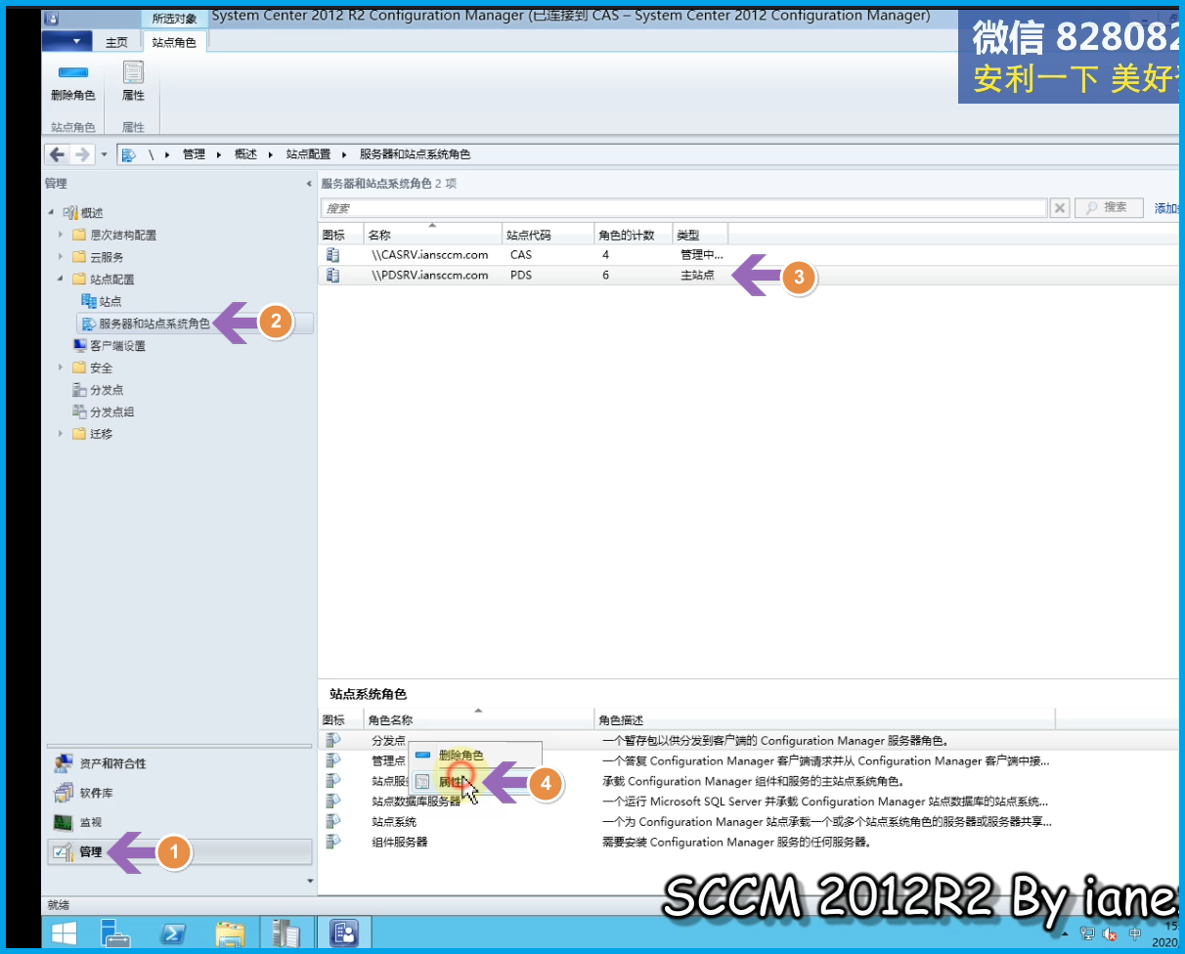Collapse the 概述 tree node
The image size is (1185, 954).
51,213
